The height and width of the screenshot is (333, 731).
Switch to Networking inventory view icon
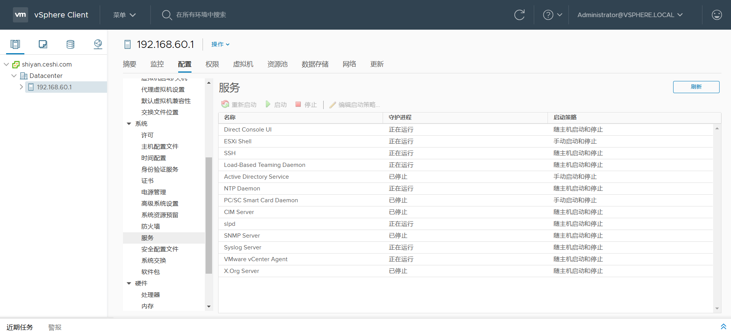pyautogui.click(x=98, y=44)
